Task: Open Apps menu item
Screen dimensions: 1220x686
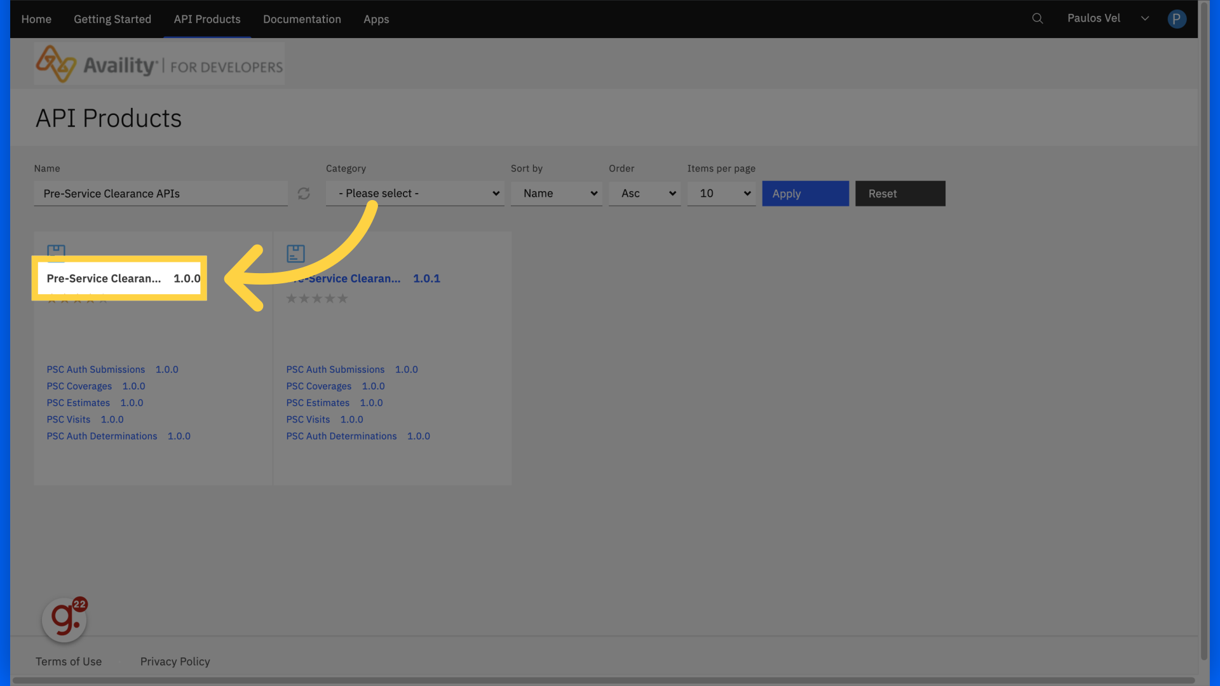Action: 376,19
